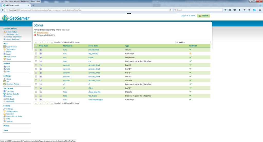Open the taz_shapes store link

[x=92, y=96]
